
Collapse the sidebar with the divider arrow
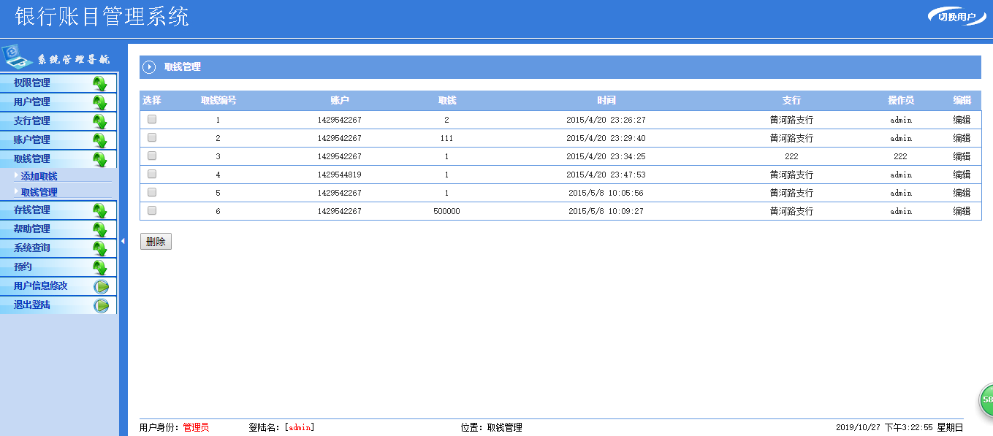pyautogui.click(x=123, y=240)
